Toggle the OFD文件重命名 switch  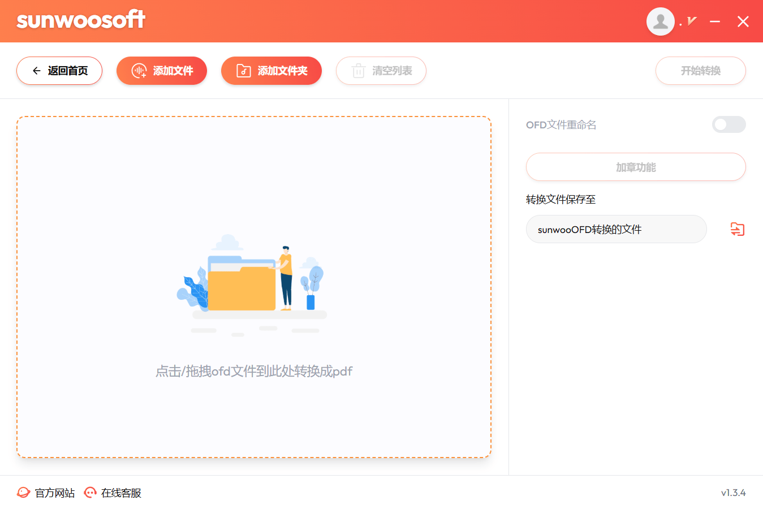[728, 124]
